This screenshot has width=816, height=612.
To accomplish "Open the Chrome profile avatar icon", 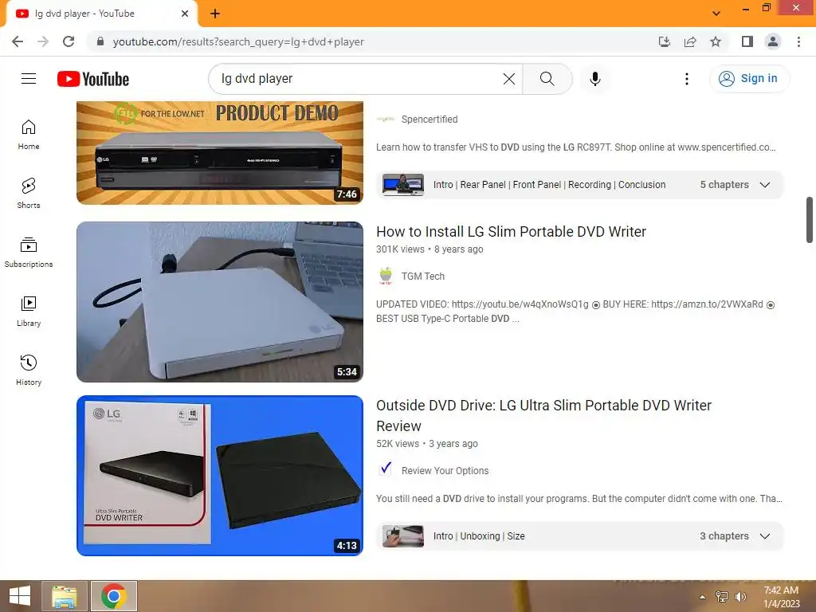I will [x=773, y=41].
